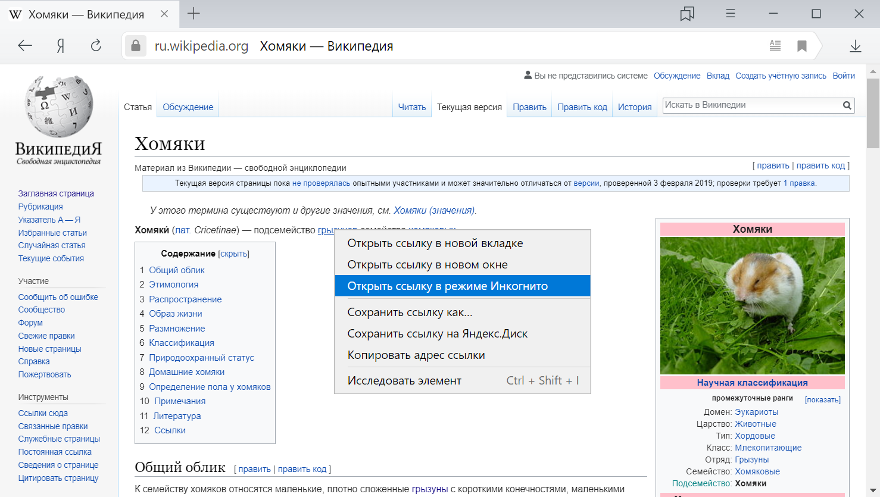The image size is (880, 497).
Task: Select Исследовать элемент in context menu
Action: pos(463,381)
